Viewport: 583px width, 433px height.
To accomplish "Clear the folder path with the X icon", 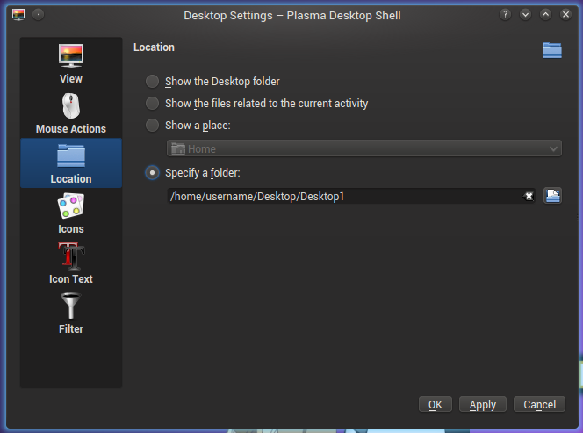I will [x=529, y=196].
